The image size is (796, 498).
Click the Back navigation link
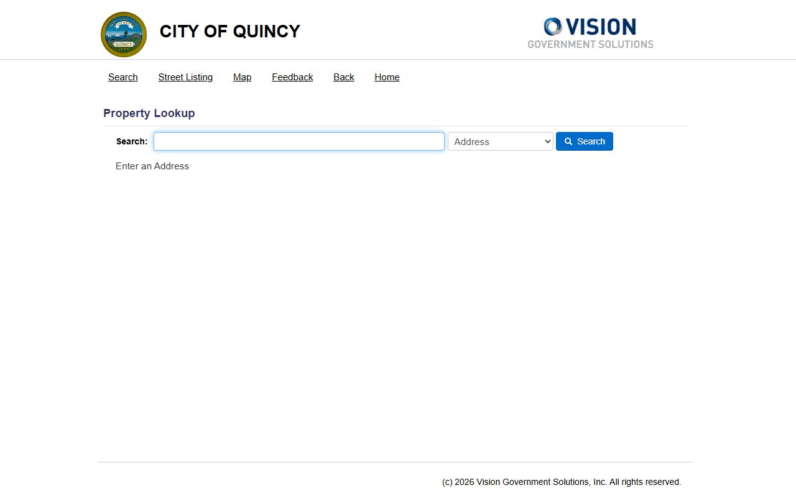pyautogui.click(x=344, y=77)
